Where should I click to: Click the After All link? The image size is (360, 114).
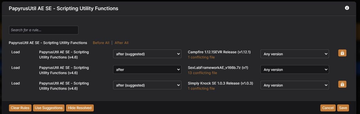[122, 43]
